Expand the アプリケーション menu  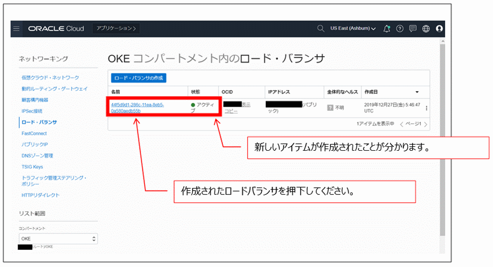coord(116,28)
